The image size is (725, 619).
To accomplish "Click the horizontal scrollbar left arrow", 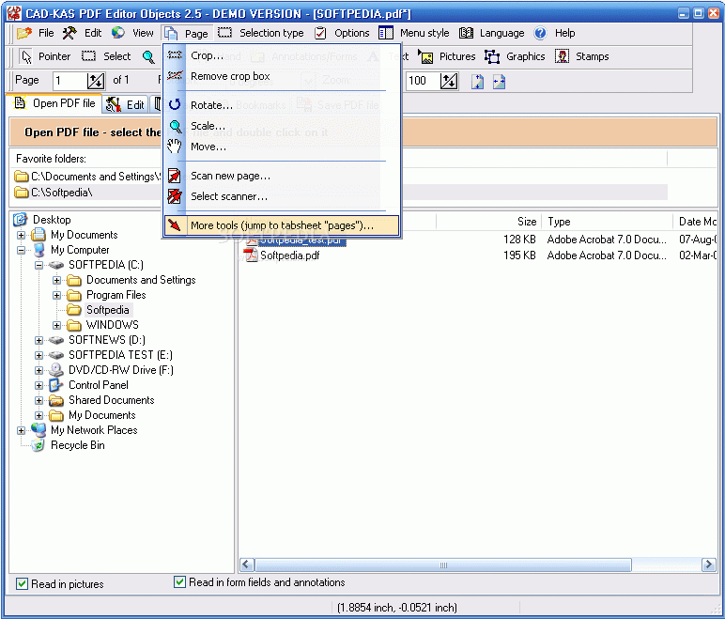I will [246, 565].
